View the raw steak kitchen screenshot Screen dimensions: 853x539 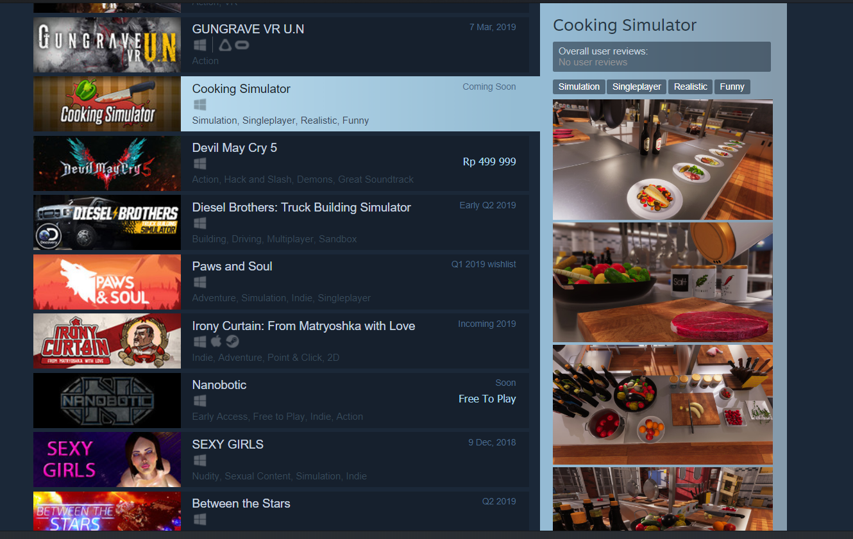coord(663,282)
